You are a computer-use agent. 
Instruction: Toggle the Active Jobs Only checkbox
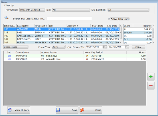point(109,19)
